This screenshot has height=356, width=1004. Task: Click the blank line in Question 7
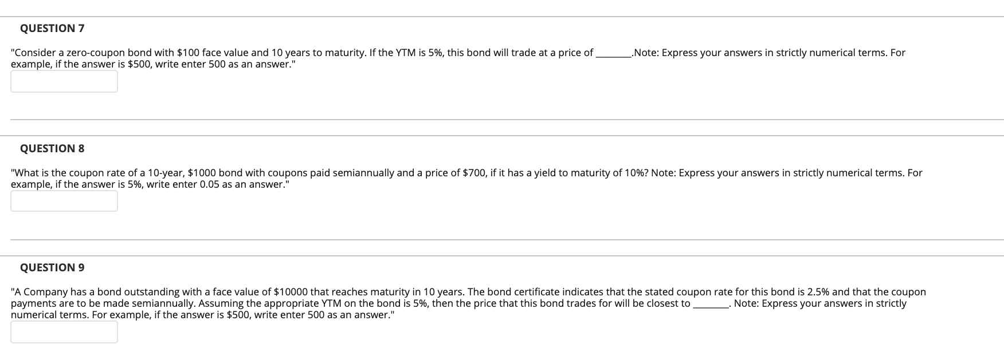pos(612,54)
